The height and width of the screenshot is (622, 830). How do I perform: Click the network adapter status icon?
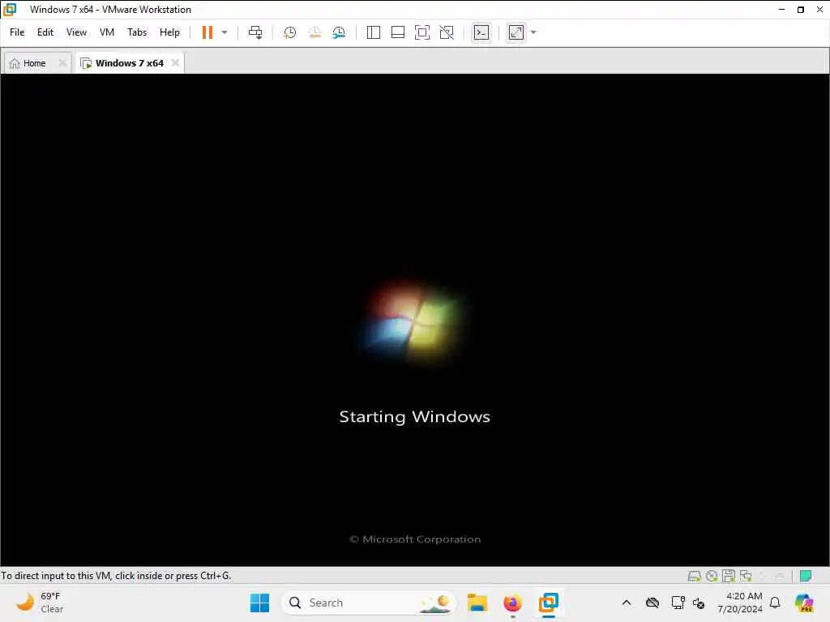coord(746,576)
